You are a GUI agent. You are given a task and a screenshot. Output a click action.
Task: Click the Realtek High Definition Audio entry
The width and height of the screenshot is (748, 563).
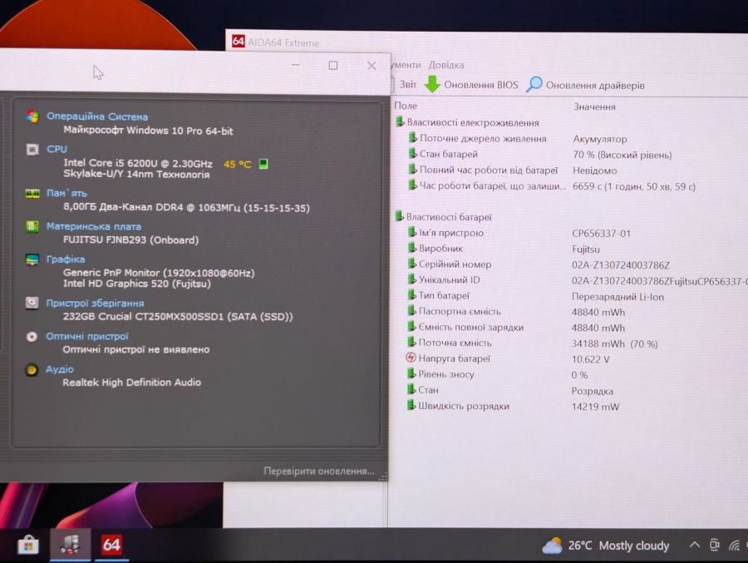point(131,382)
